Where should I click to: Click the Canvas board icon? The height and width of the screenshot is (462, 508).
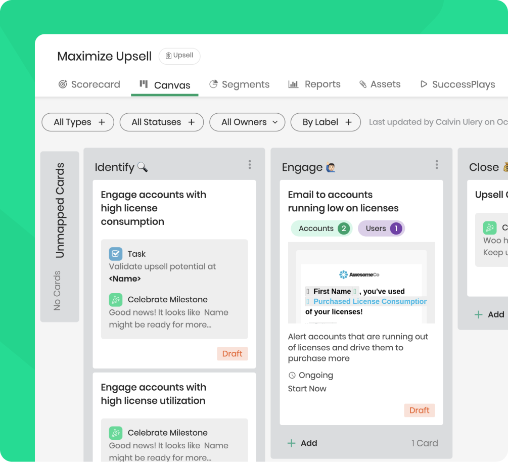click(144, 84)
